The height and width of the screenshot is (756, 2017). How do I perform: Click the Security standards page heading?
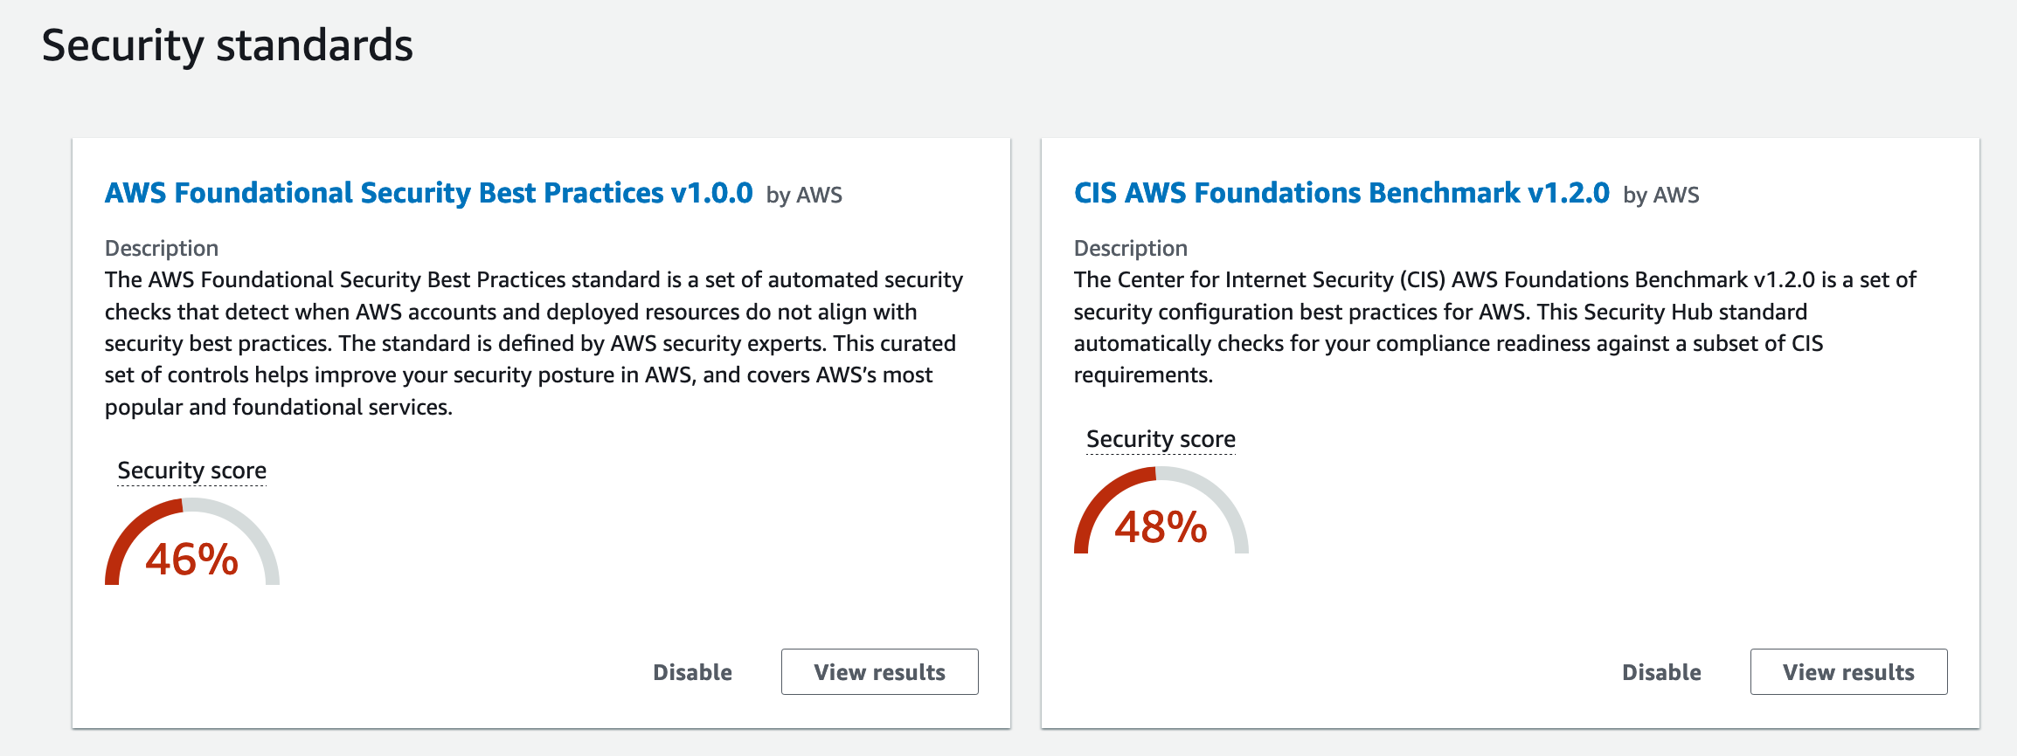[x=227, y=45]
